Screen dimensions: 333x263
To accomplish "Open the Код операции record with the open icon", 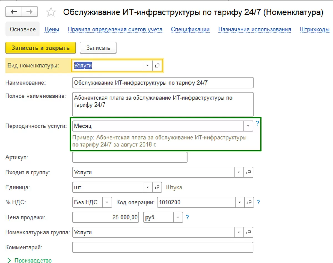I will coord(249,202).
